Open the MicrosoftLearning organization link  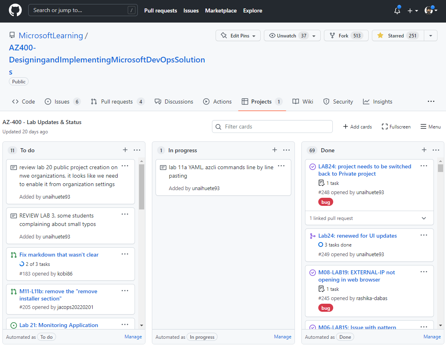(x=51, y=35)
